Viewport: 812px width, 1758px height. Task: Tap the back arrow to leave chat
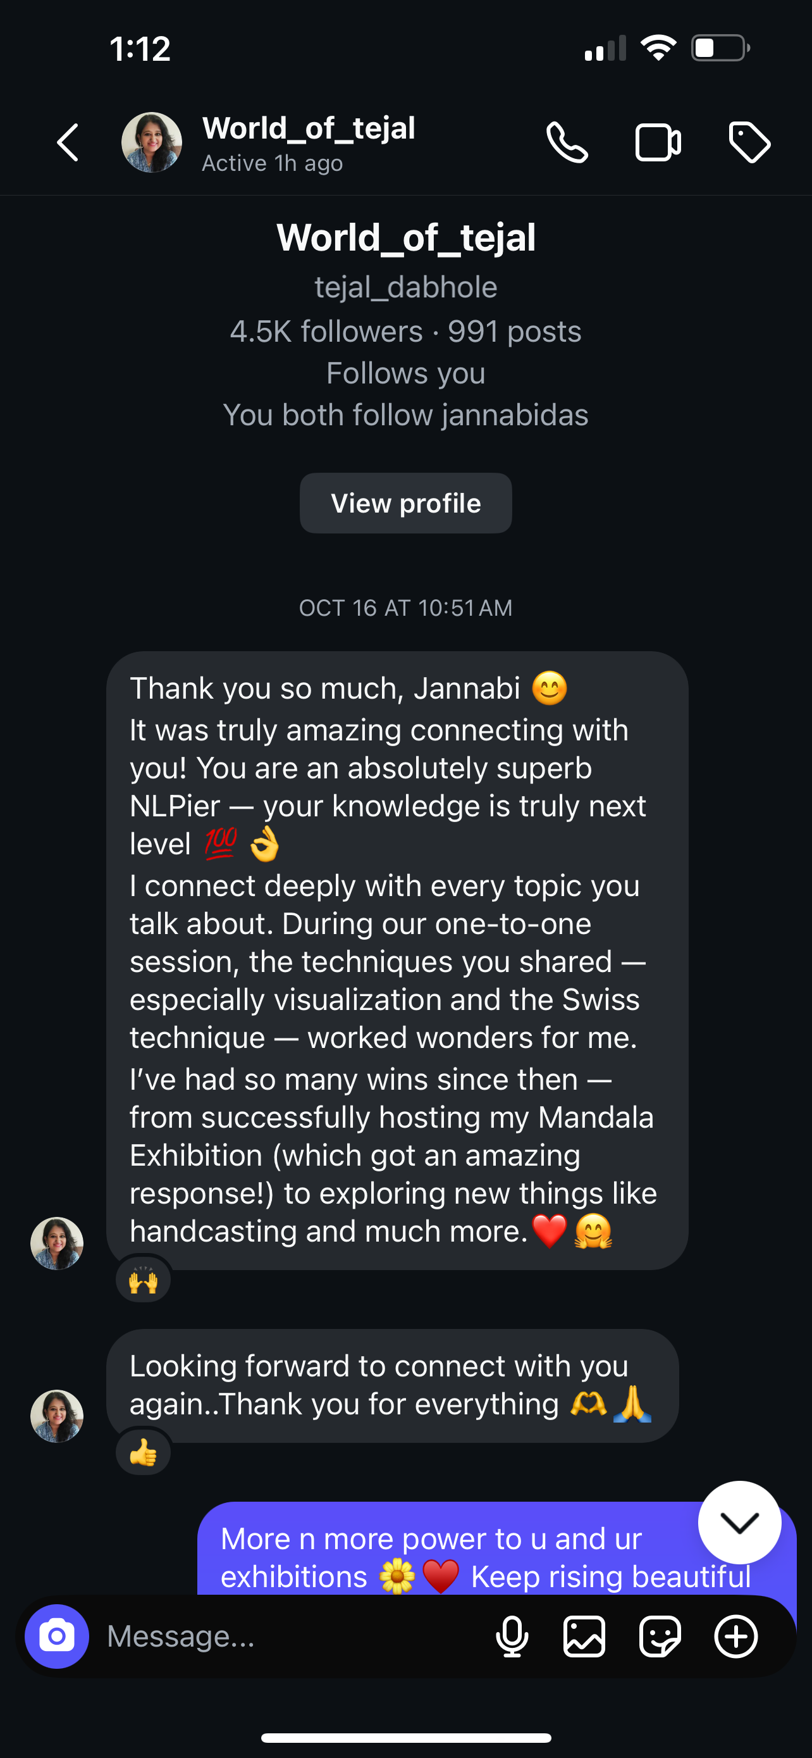click(x=68, y=142)
